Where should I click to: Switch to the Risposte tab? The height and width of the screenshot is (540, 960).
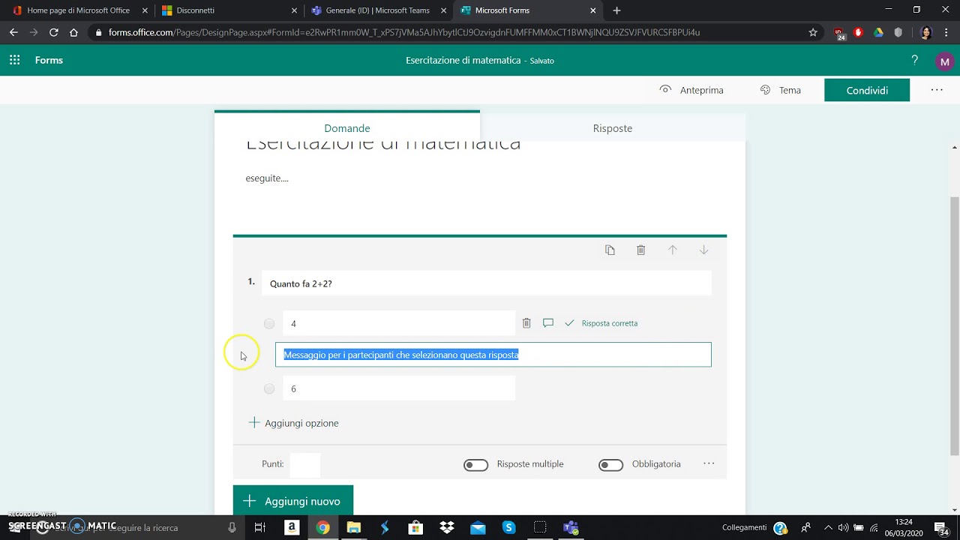point(613,128)
